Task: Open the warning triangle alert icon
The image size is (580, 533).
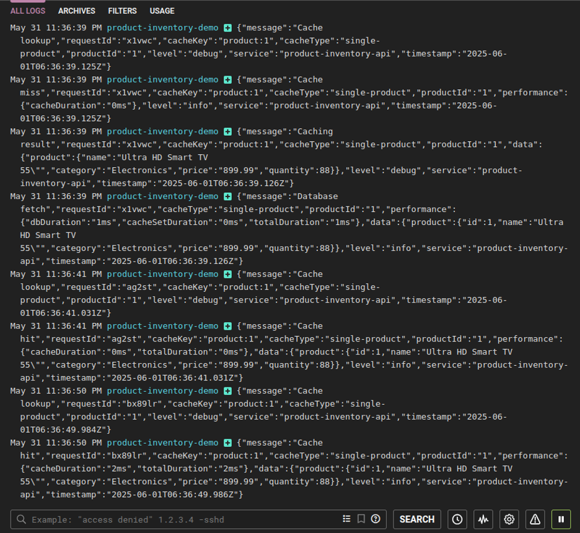Action: (x=535, y=519)
